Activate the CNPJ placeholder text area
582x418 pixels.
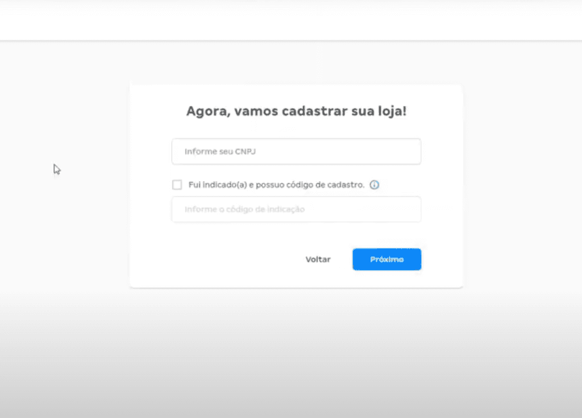[x=220, y=152]
